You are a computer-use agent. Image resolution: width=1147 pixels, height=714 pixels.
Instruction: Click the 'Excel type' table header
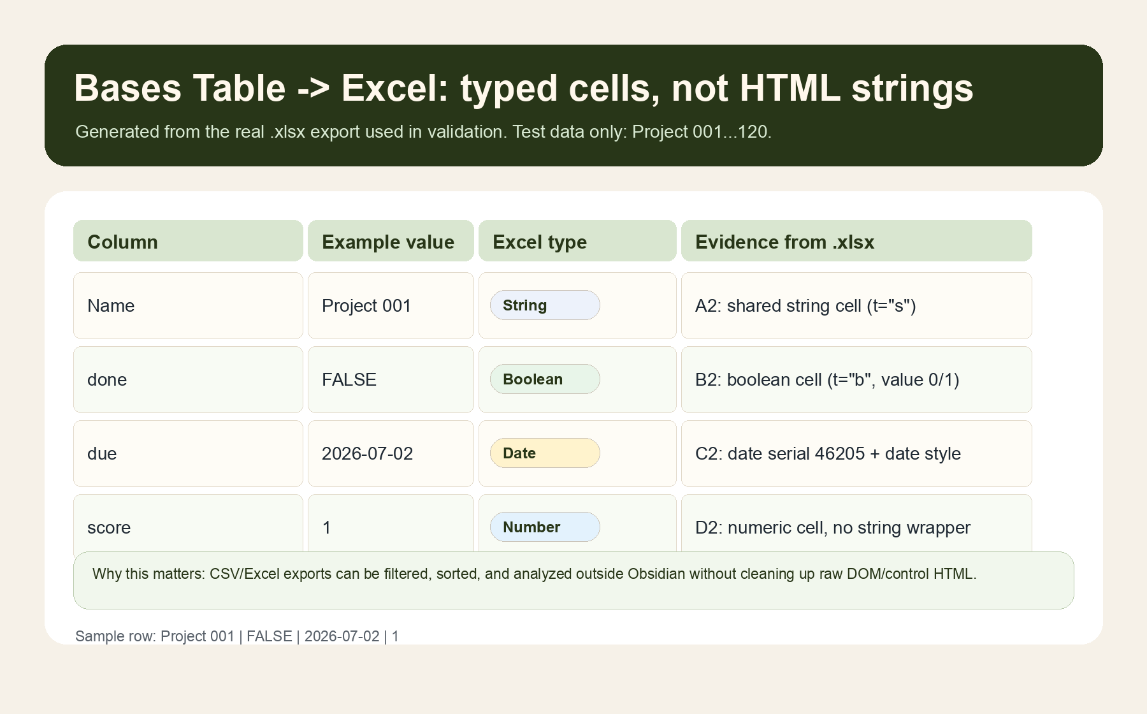tap(577, 241)
